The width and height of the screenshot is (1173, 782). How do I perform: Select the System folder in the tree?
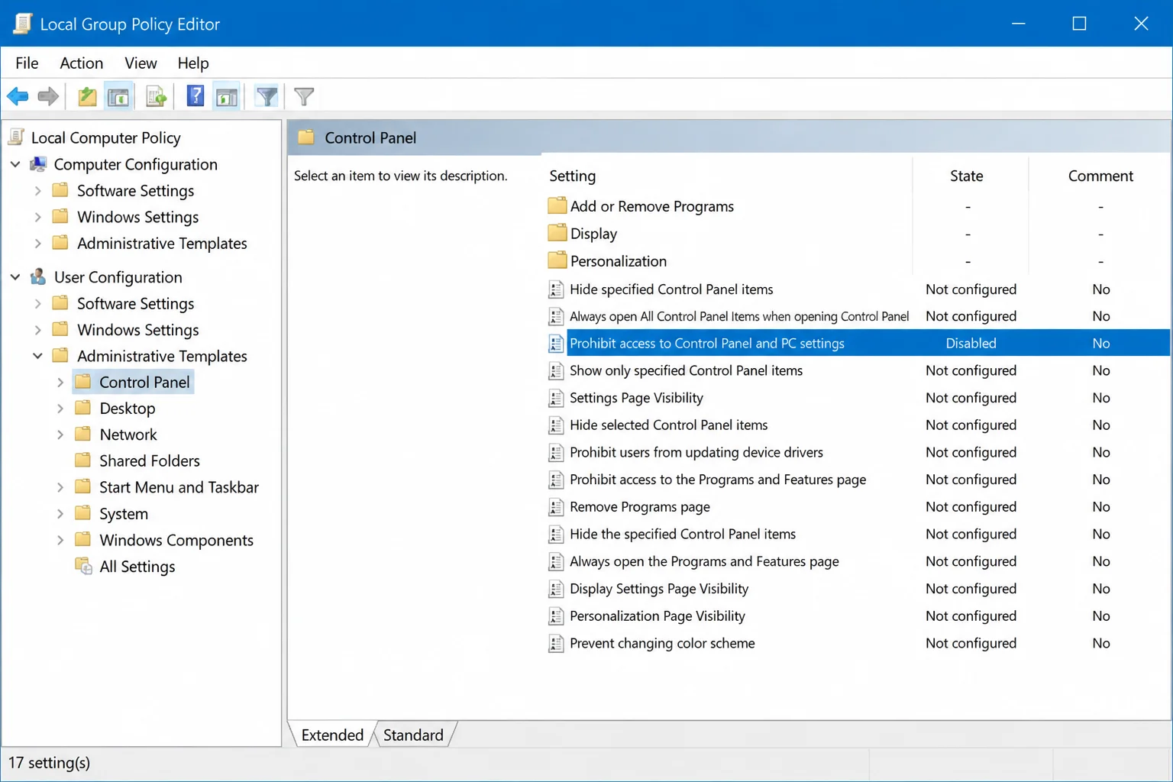[124, 513]
